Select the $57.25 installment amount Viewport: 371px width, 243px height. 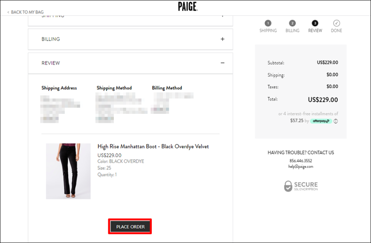[x=297, y=121]
